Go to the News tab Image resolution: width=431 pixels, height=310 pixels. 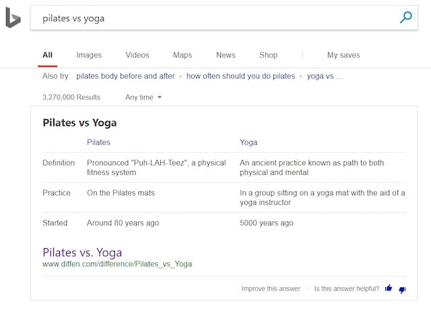pyautogui.click(x=226, y=55)
